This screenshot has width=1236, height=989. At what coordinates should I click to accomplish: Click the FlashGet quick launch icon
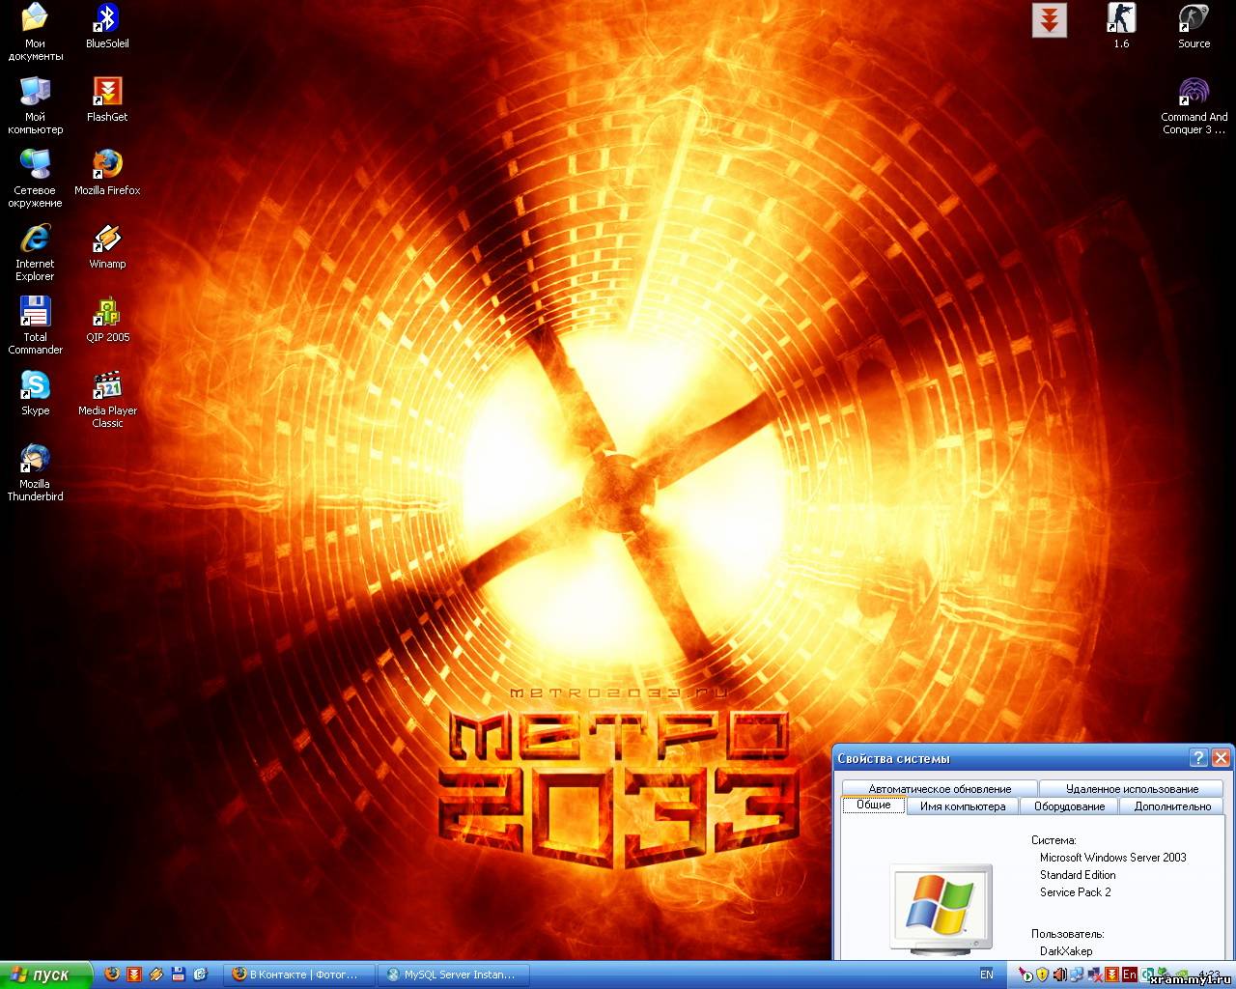click(x=134, y=975)
